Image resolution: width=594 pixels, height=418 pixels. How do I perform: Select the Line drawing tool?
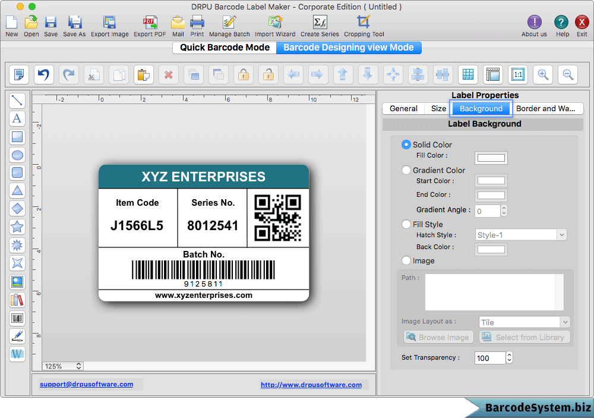[17, 100]
